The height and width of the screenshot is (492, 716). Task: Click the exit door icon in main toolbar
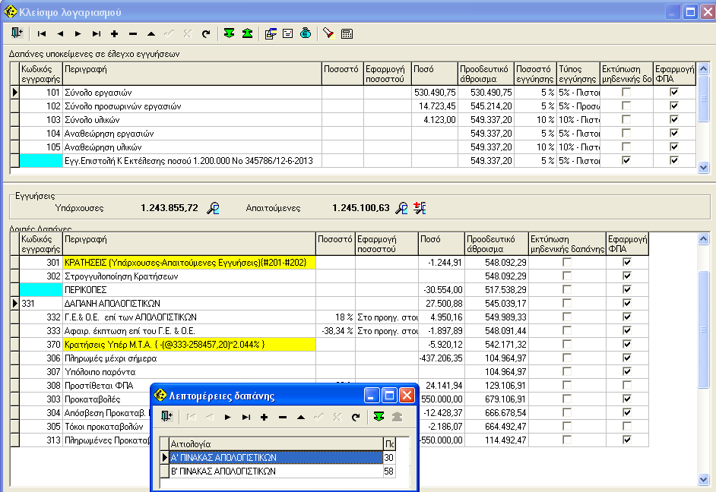point(17,33)
